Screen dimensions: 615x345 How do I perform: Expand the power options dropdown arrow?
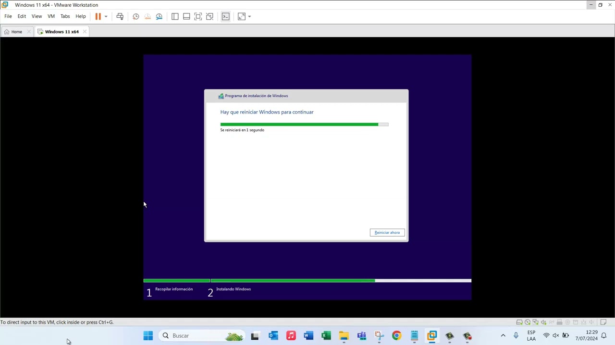(x=106, y=16)
